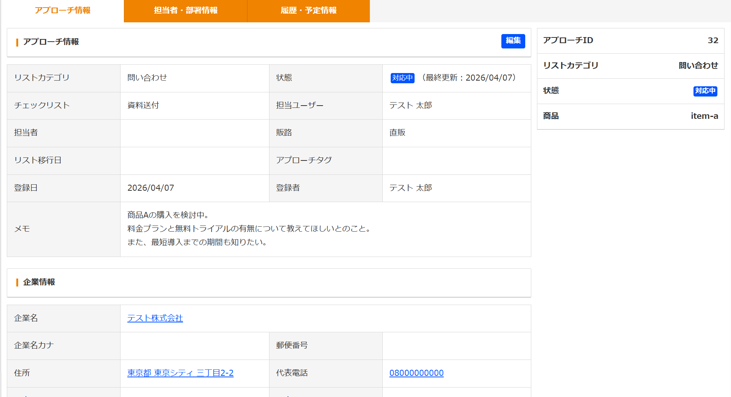
Task: Select the 企業情報 section header
Action: [x=39, y=282]
